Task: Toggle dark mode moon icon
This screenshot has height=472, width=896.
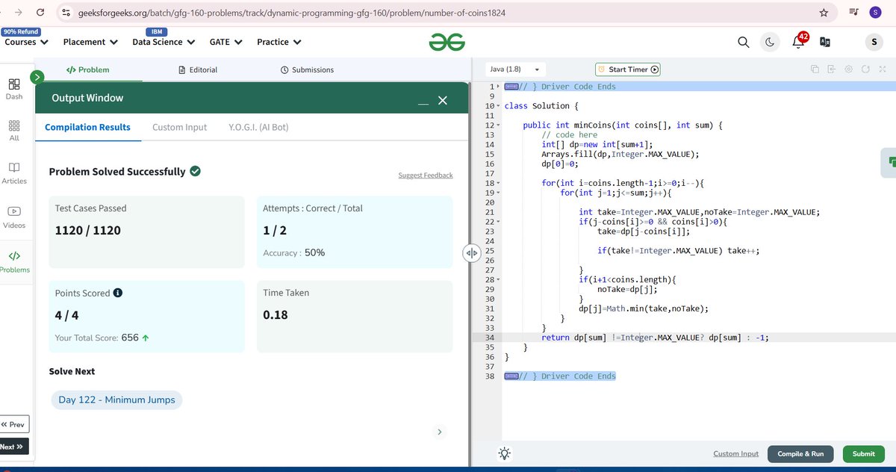Action: pyautogui.click(x=769, y=43)
